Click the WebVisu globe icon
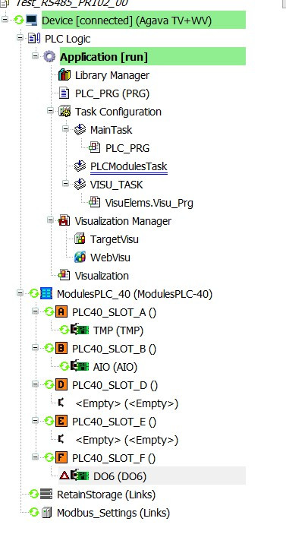 tap(80, 258)
